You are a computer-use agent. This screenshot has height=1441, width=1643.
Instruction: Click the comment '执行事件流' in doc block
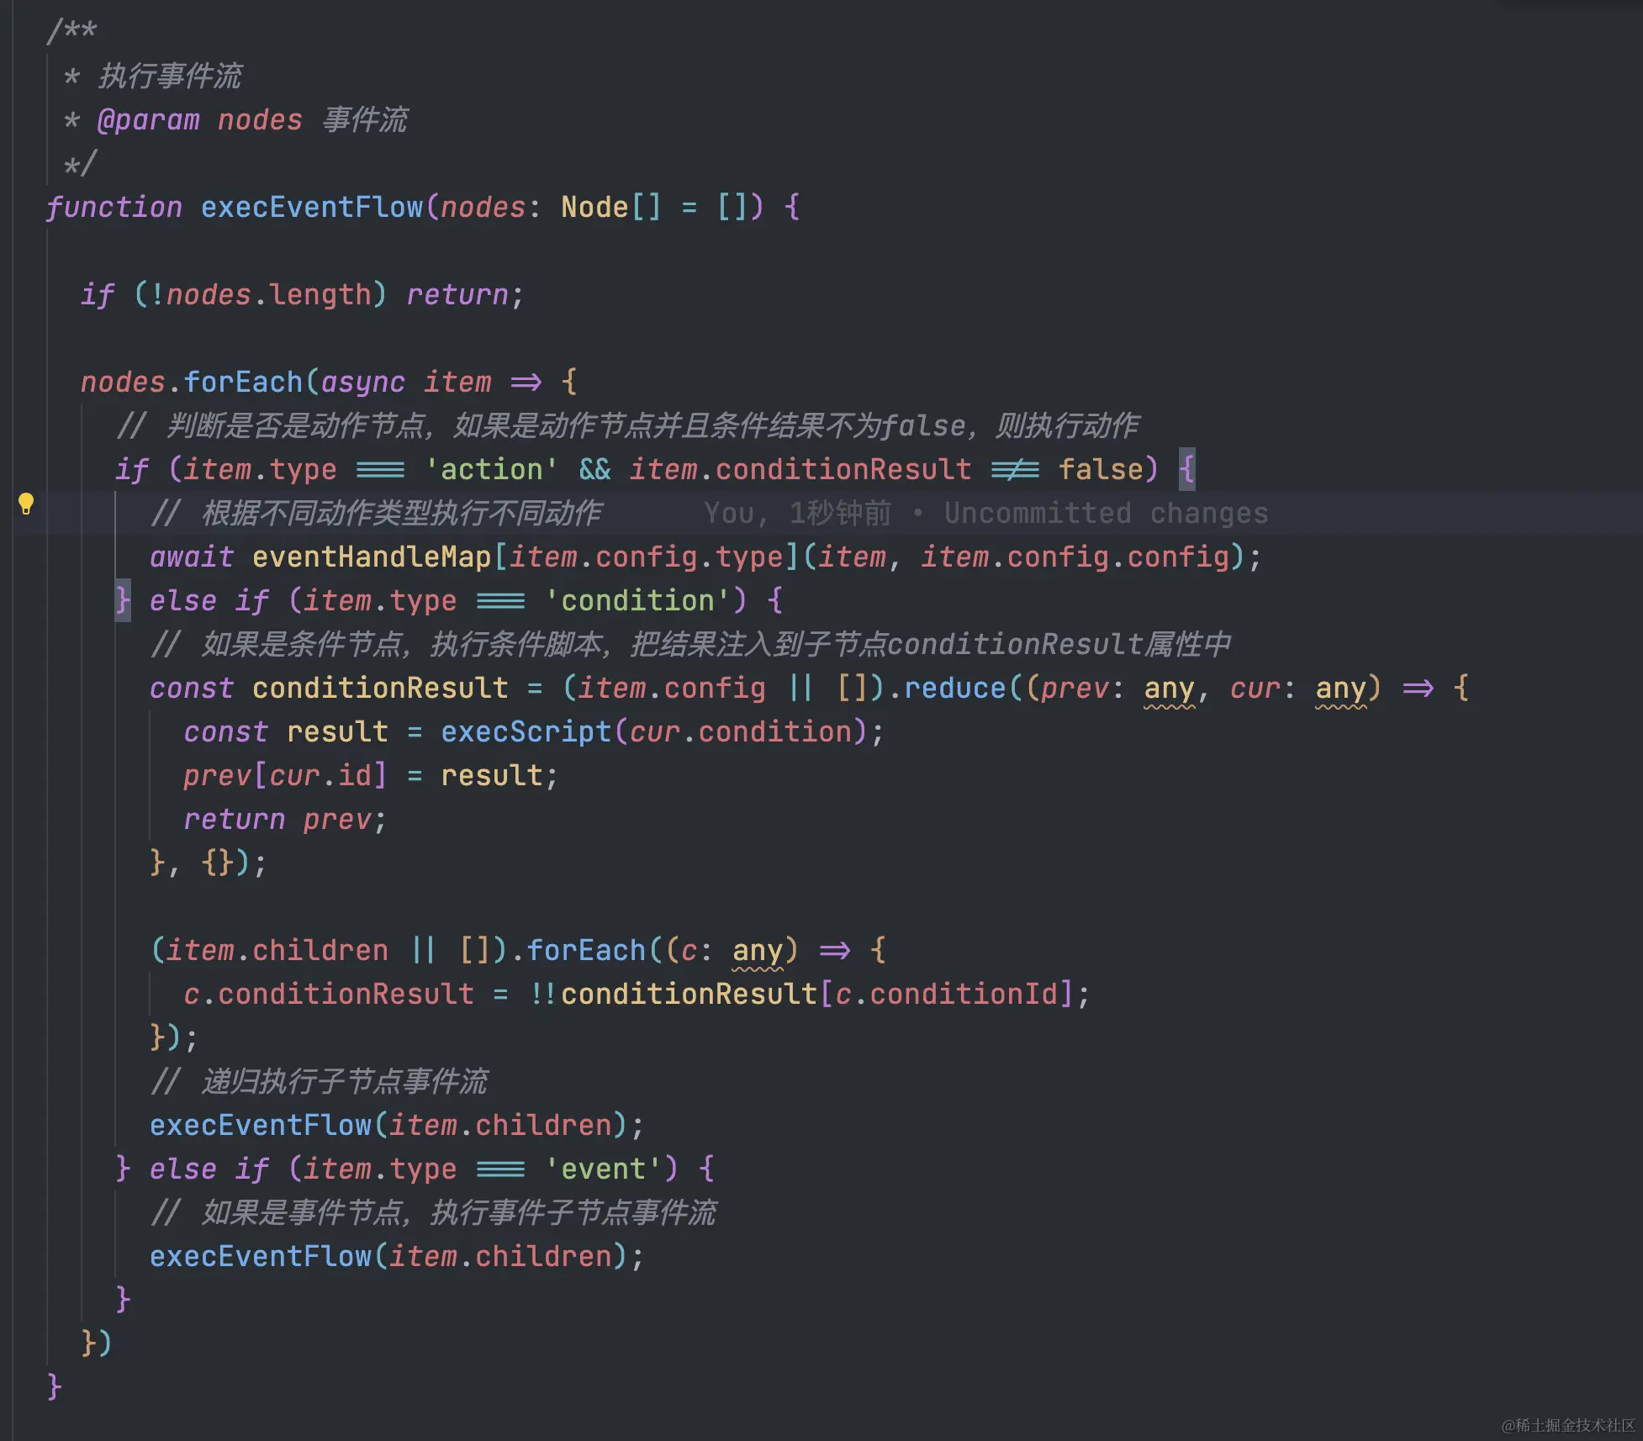[170, 76]
